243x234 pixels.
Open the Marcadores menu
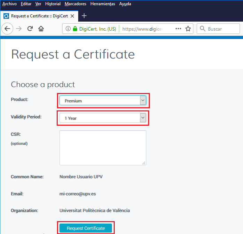pos(75,4)
